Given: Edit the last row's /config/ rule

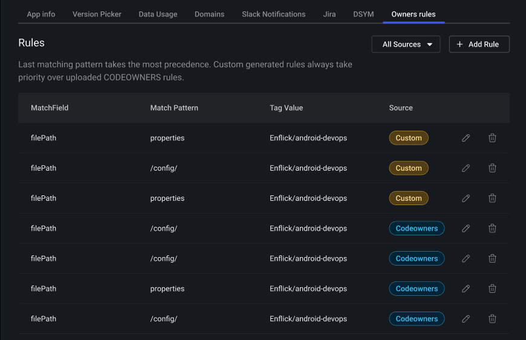Looking at the screenshot, I should pos(466,319).
